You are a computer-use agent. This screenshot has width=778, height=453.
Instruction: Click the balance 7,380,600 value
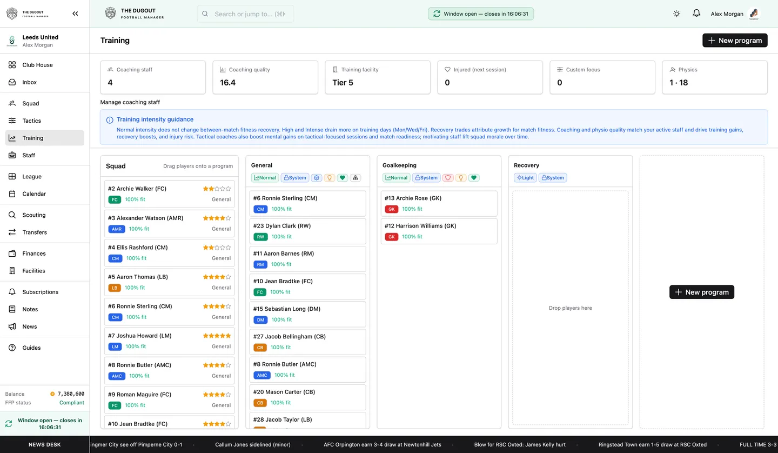pyautogui.click(x=70, y=394)
